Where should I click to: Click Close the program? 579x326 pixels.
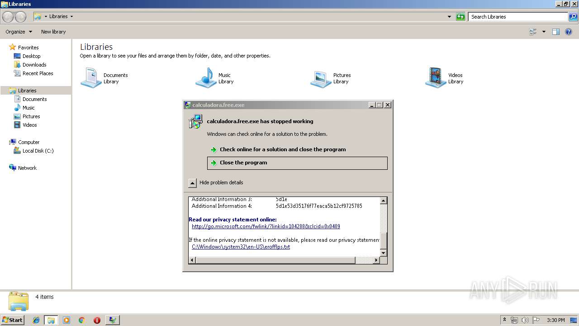point(297,163)
